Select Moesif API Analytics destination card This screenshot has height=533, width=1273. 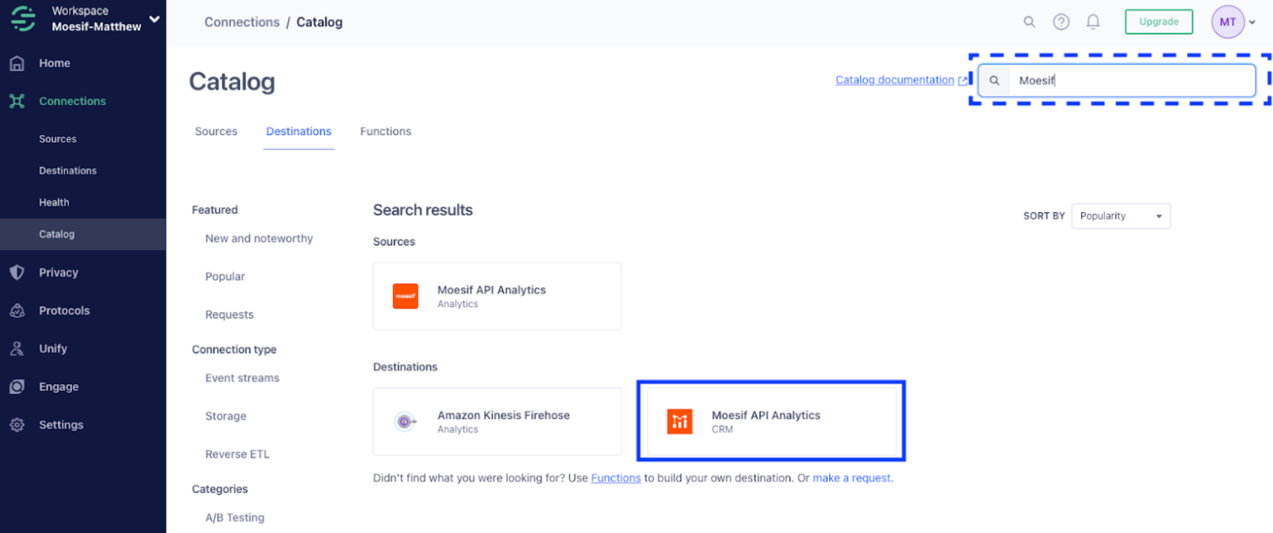[771, 421]
